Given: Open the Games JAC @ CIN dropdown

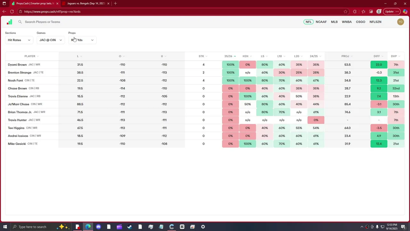Looking at the screenshot, I should coord(51,40).
